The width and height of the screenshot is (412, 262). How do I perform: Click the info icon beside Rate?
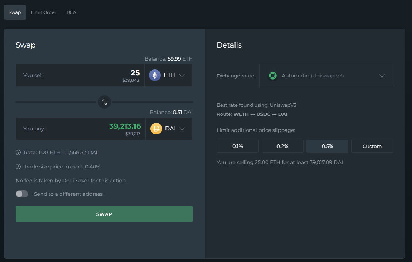tap(18, 152)
